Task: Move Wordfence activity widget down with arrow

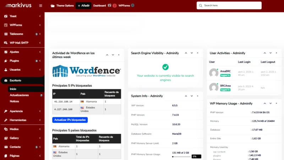Action: coord(113,55)
